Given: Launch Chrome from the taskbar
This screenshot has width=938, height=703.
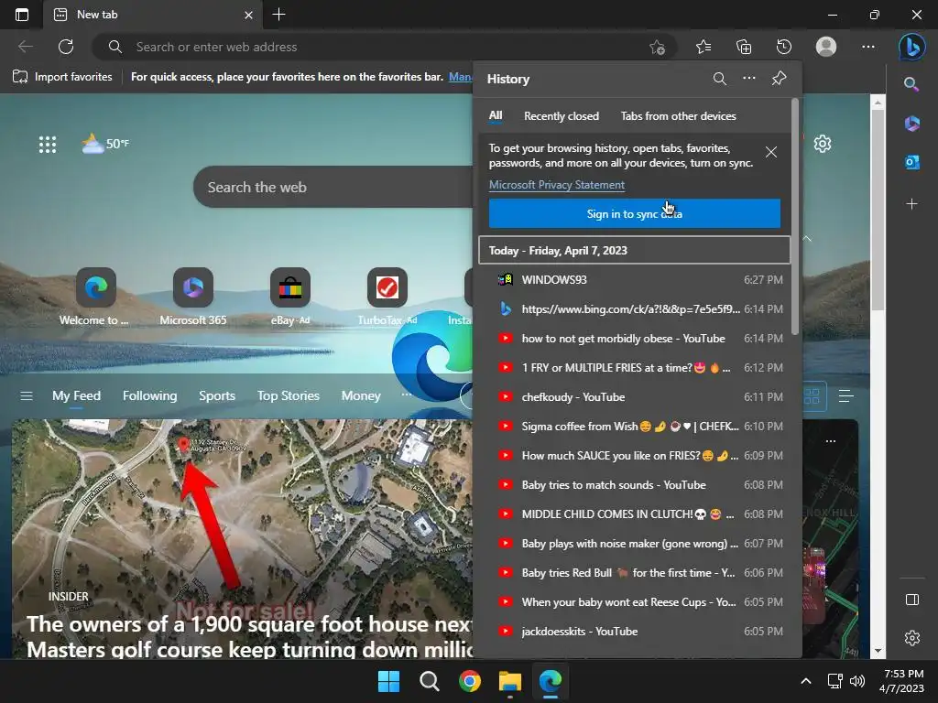Looking at the screenshot, I should pos(470,681).
